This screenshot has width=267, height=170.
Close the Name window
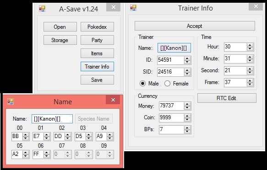[113, 100]
